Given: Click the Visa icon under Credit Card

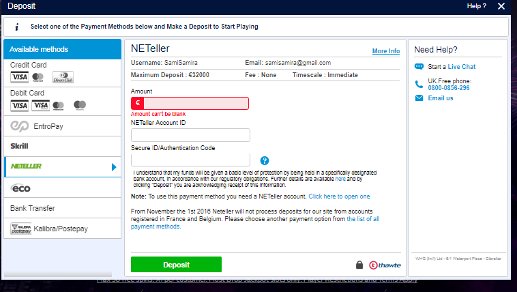Looking at the screenshot, I should pos(20,77).
